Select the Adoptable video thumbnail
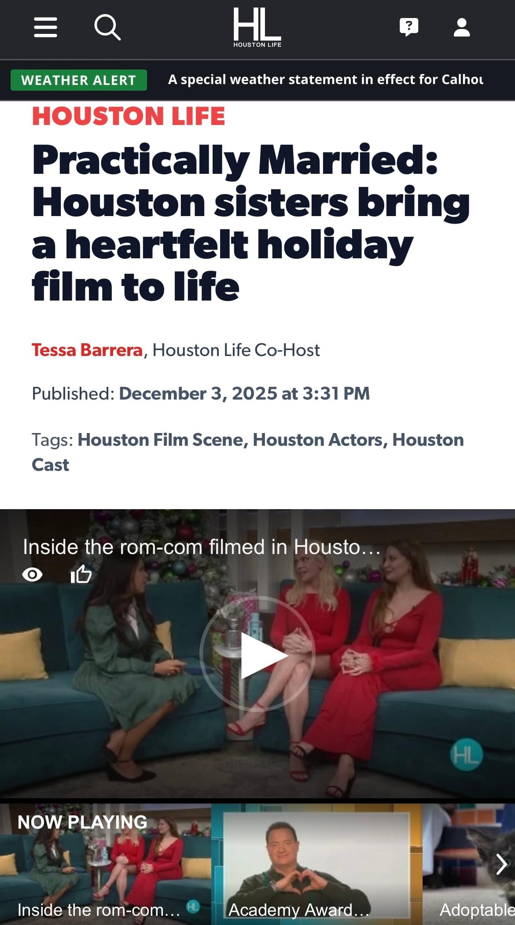 click(x=469, y=864)
